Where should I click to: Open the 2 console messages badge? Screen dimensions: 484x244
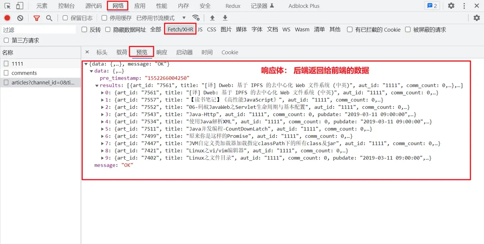coord(432,6)
